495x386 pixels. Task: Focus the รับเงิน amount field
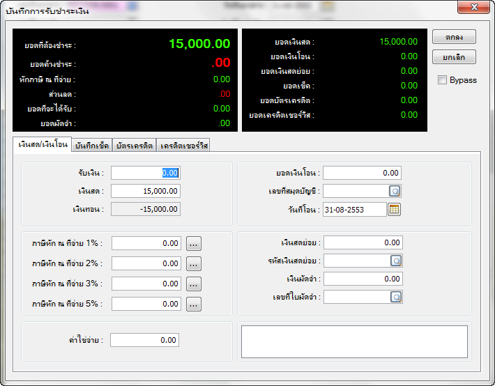click(146, 173)
